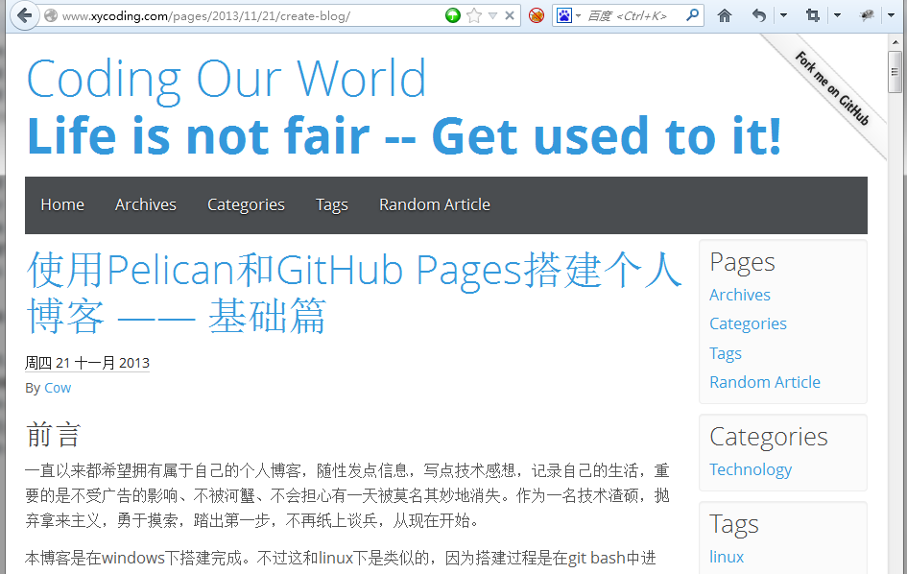Click the vertical scrollbar thumb
The height and width of the screenshot is (574, 907).
895,72
